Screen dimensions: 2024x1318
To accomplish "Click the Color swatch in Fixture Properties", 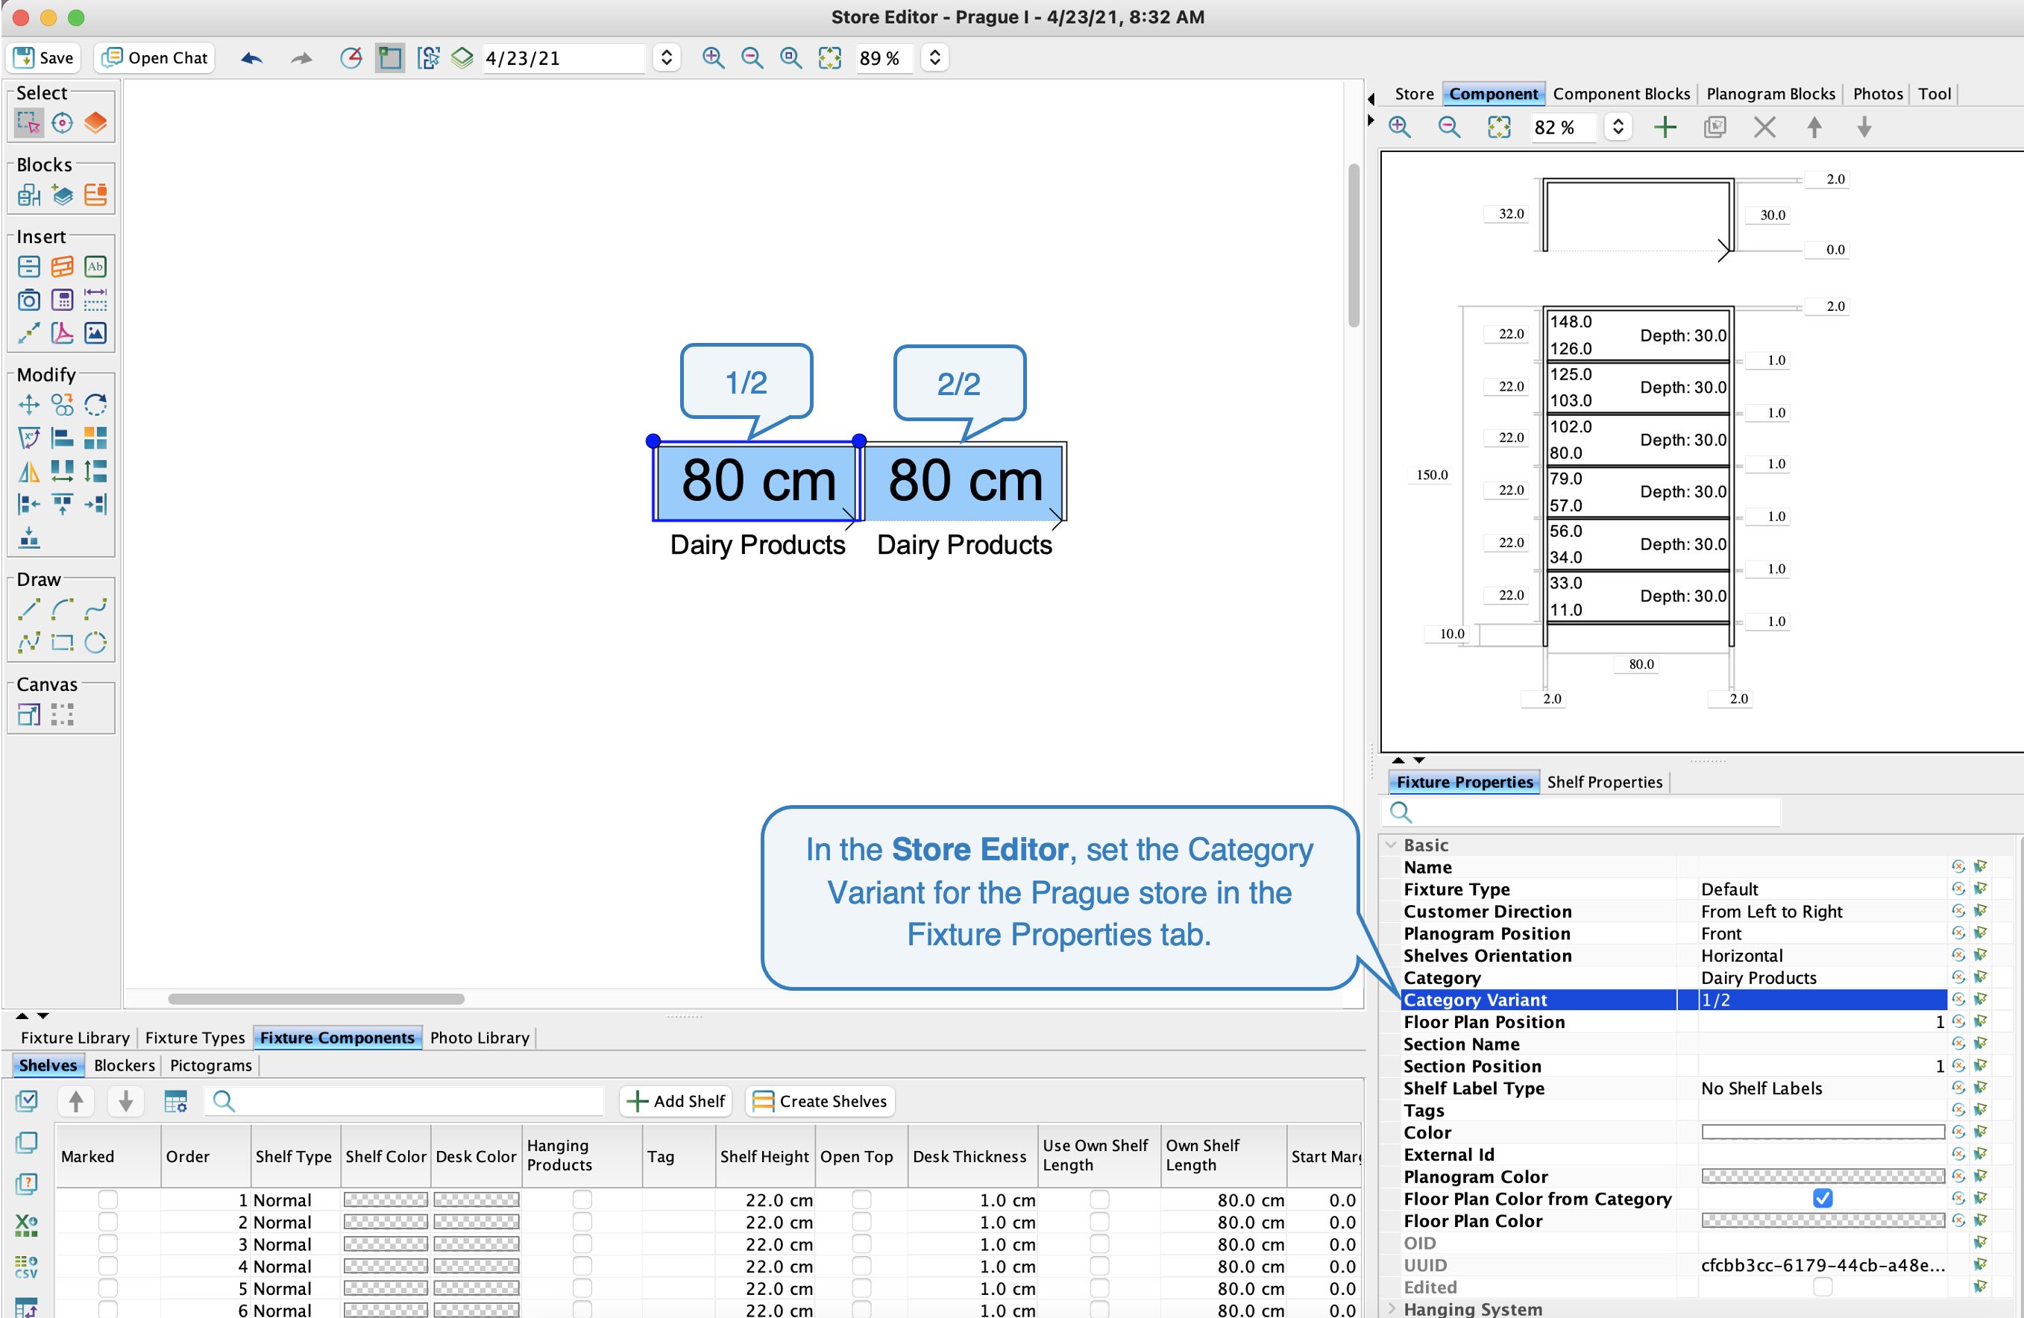I will click(x=1822, y=1132).
